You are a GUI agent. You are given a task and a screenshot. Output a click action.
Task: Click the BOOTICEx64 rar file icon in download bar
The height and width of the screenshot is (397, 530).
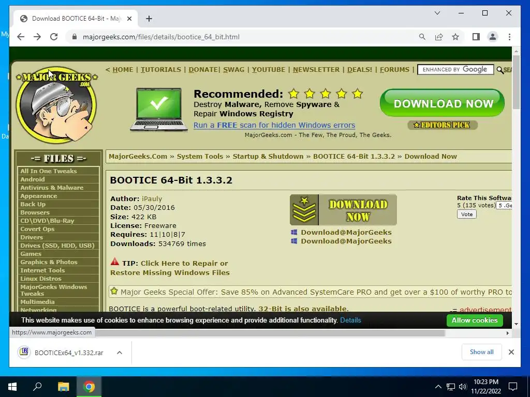coord(24,352)
